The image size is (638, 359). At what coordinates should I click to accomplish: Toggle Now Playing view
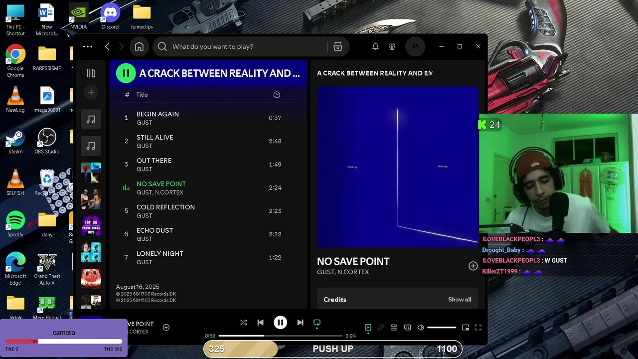click(x=368, y=328)
